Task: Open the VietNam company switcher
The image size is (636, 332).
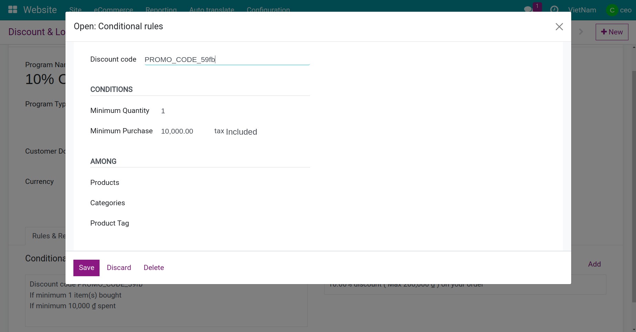Action: [x=582, y=10]
